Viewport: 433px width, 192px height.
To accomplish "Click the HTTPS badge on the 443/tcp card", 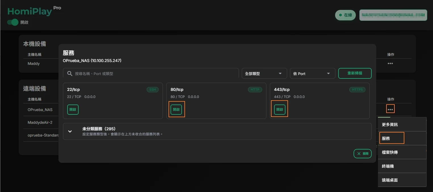I will point(357,89).
